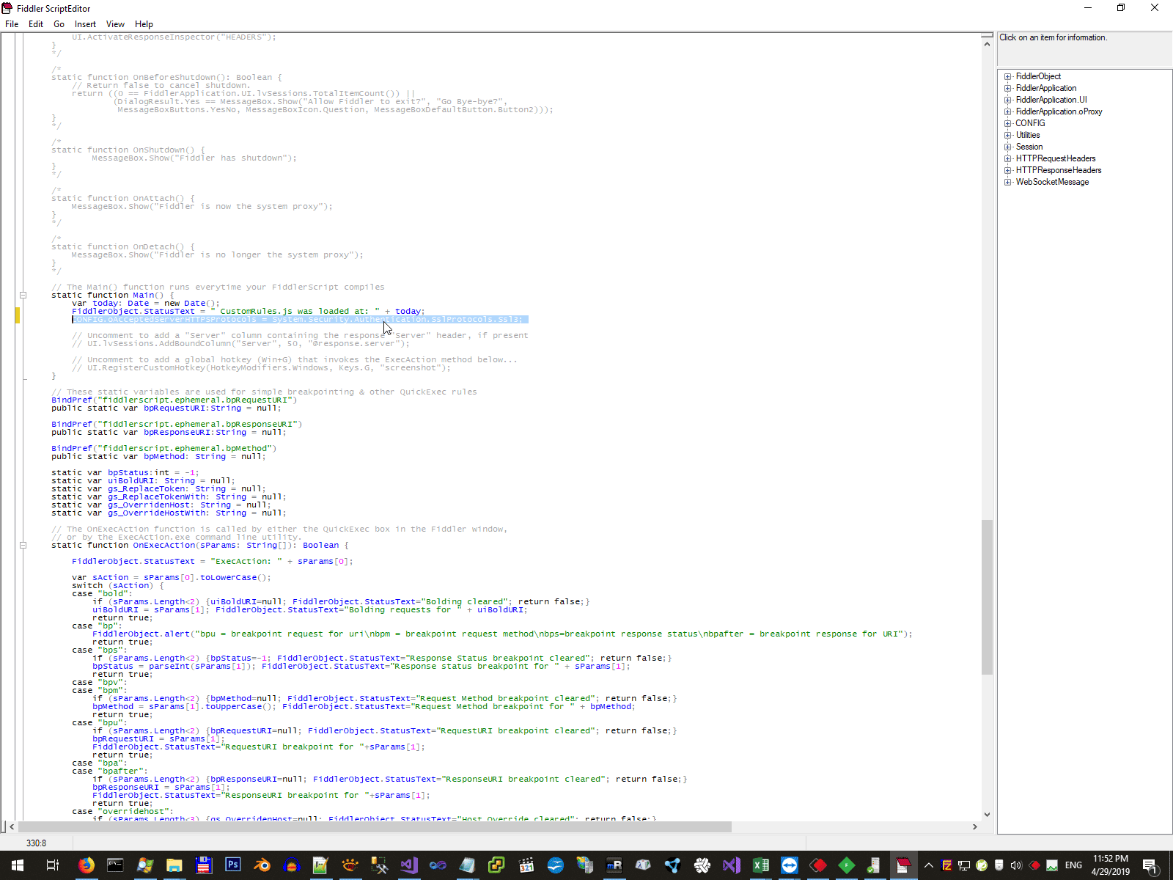Open the Go menu

point(59,24)
